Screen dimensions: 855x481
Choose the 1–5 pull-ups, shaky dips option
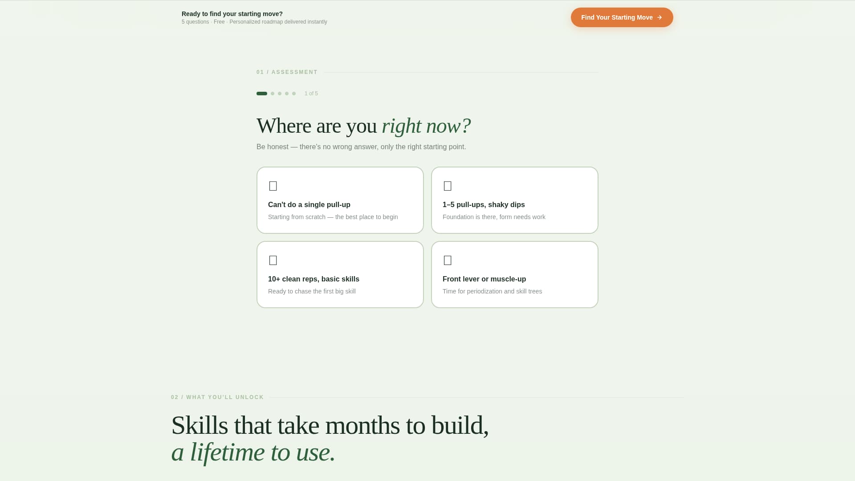coord(514,200)
